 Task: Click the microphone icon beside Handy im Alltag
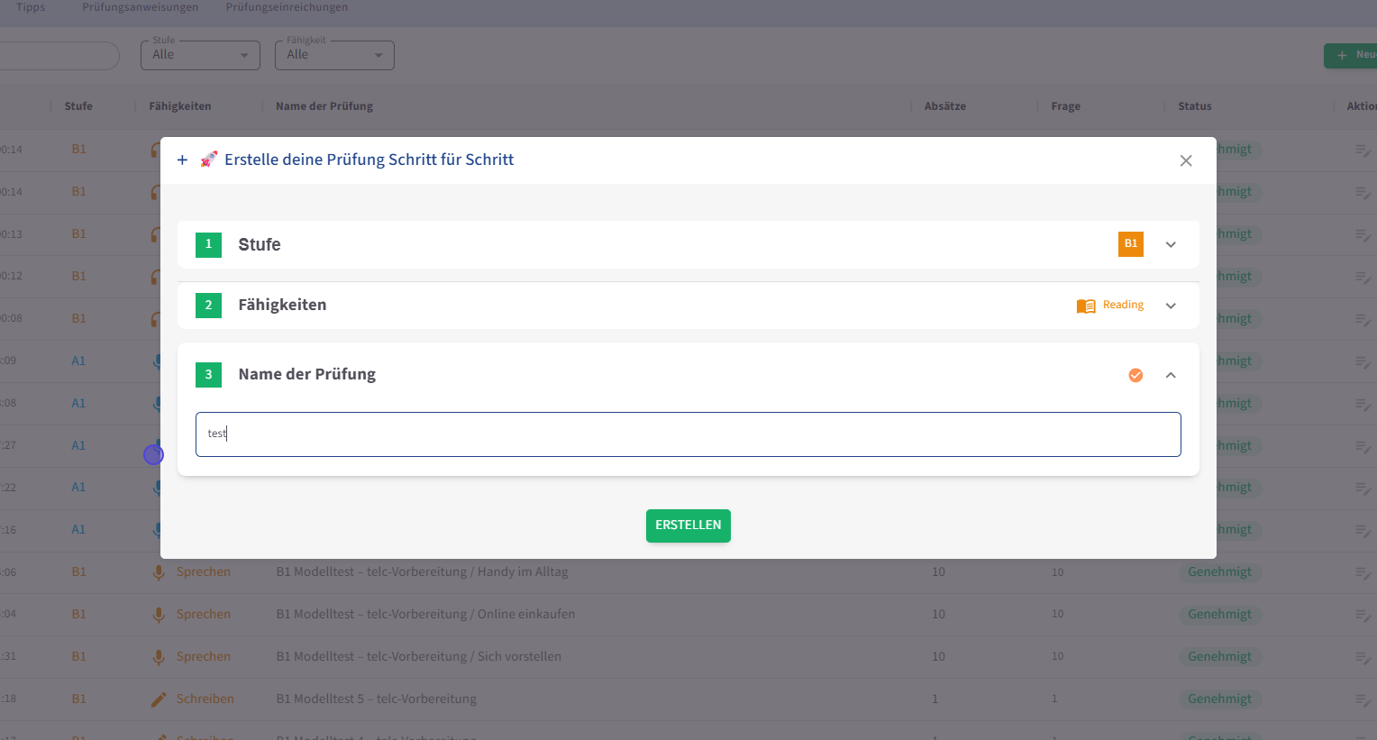(x=159, y=572)
